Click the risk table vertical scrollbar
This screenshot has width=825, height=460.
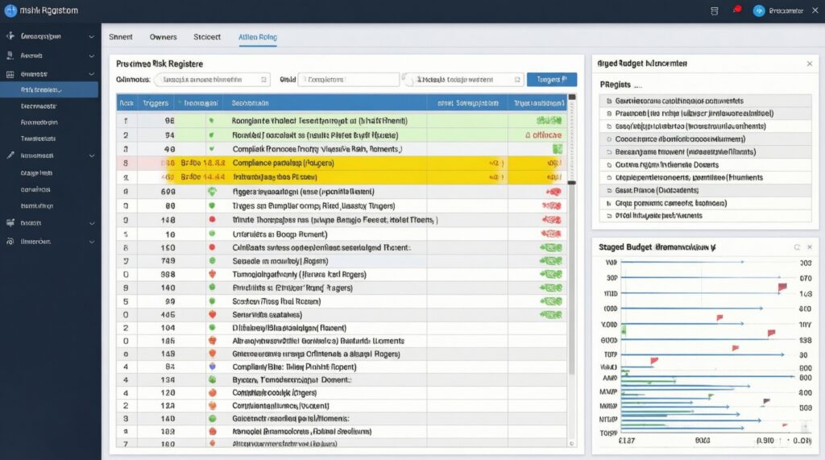(x=572, y=242)
